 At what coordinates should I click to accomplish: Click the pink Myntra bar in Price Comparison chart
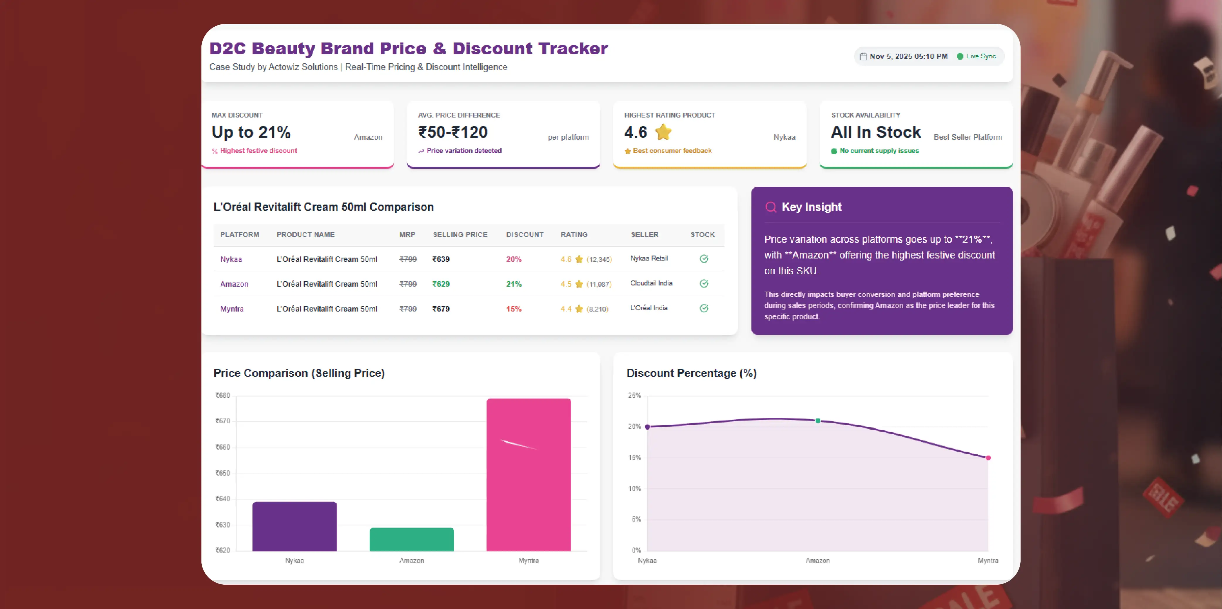528,474
